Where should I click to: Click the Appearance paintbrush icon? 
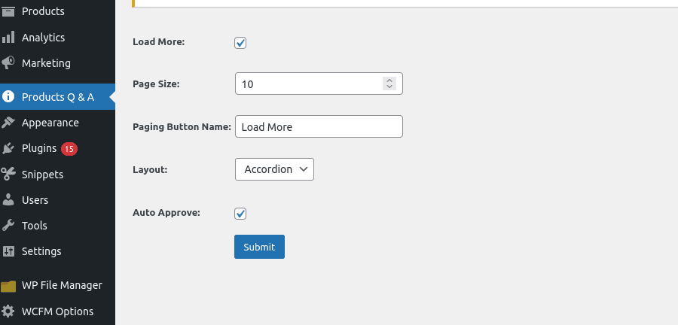[x=8, y=123]
